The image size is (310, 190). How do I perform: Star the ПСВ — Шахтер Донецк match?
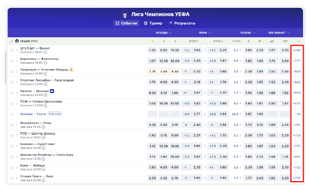12,136
